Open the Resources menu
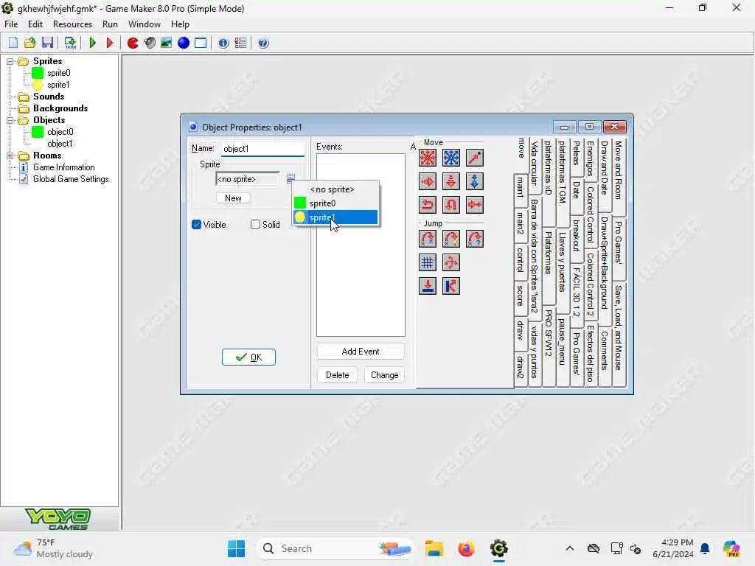Screen dimensions: 755x566 coord(72,24)
